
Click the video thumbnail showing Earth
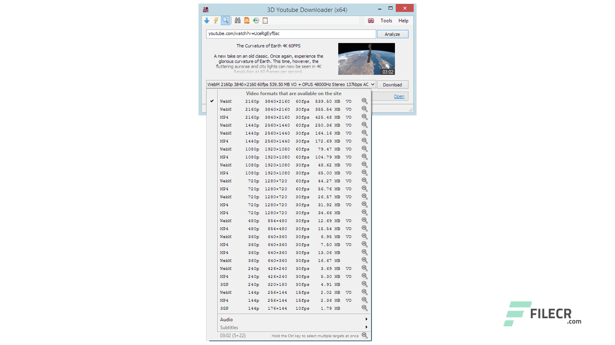(x=367, y=57)
